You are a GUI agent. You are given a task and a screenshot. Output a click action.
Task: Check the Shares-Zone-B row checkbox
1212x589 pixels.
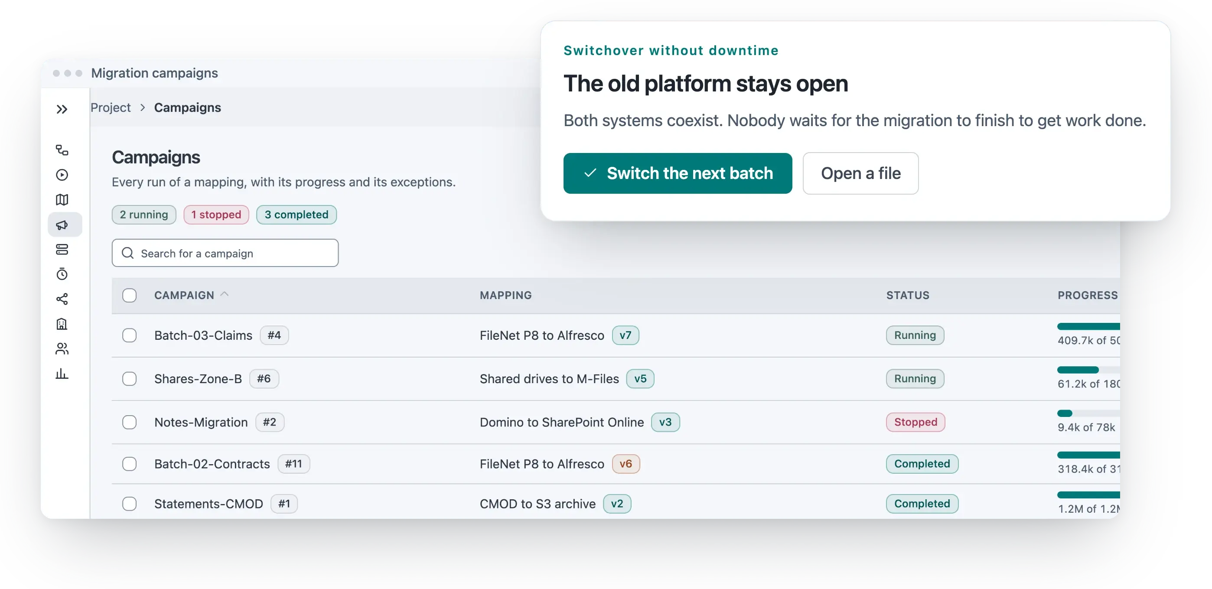click(129, 379)
